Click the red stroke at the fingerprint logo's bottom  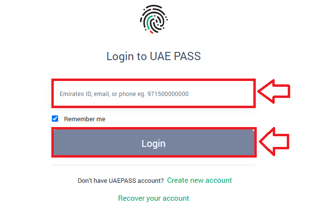[152, 32]
